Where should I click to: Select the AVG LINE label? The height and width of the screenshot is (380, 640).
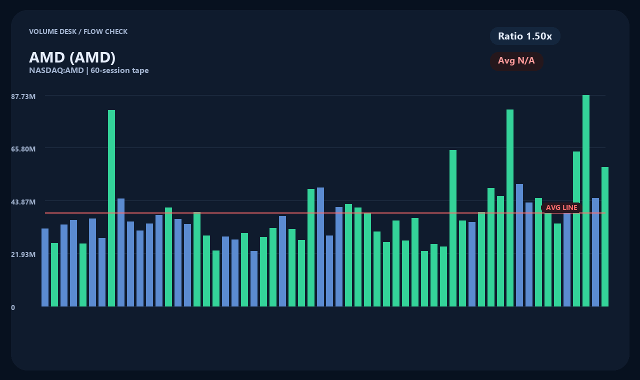[561, 207]
